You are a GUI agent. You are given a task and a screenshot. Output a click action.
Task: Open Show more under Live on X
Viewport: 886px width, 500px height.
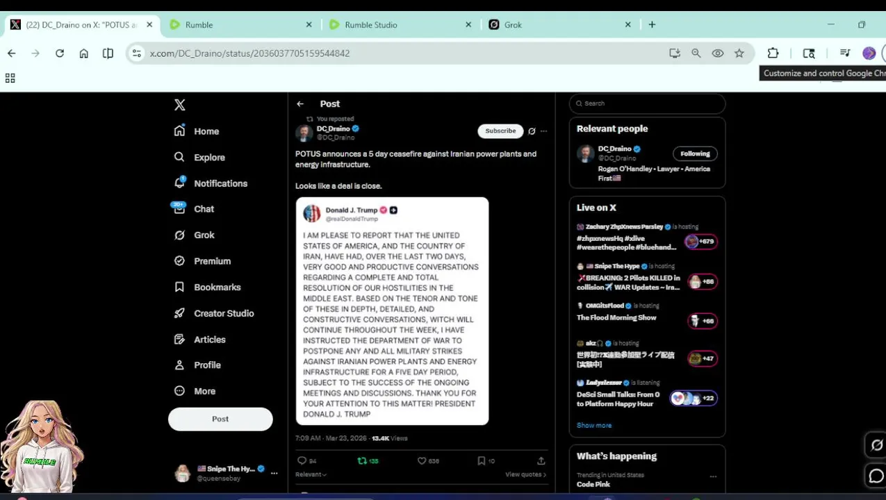594,425
